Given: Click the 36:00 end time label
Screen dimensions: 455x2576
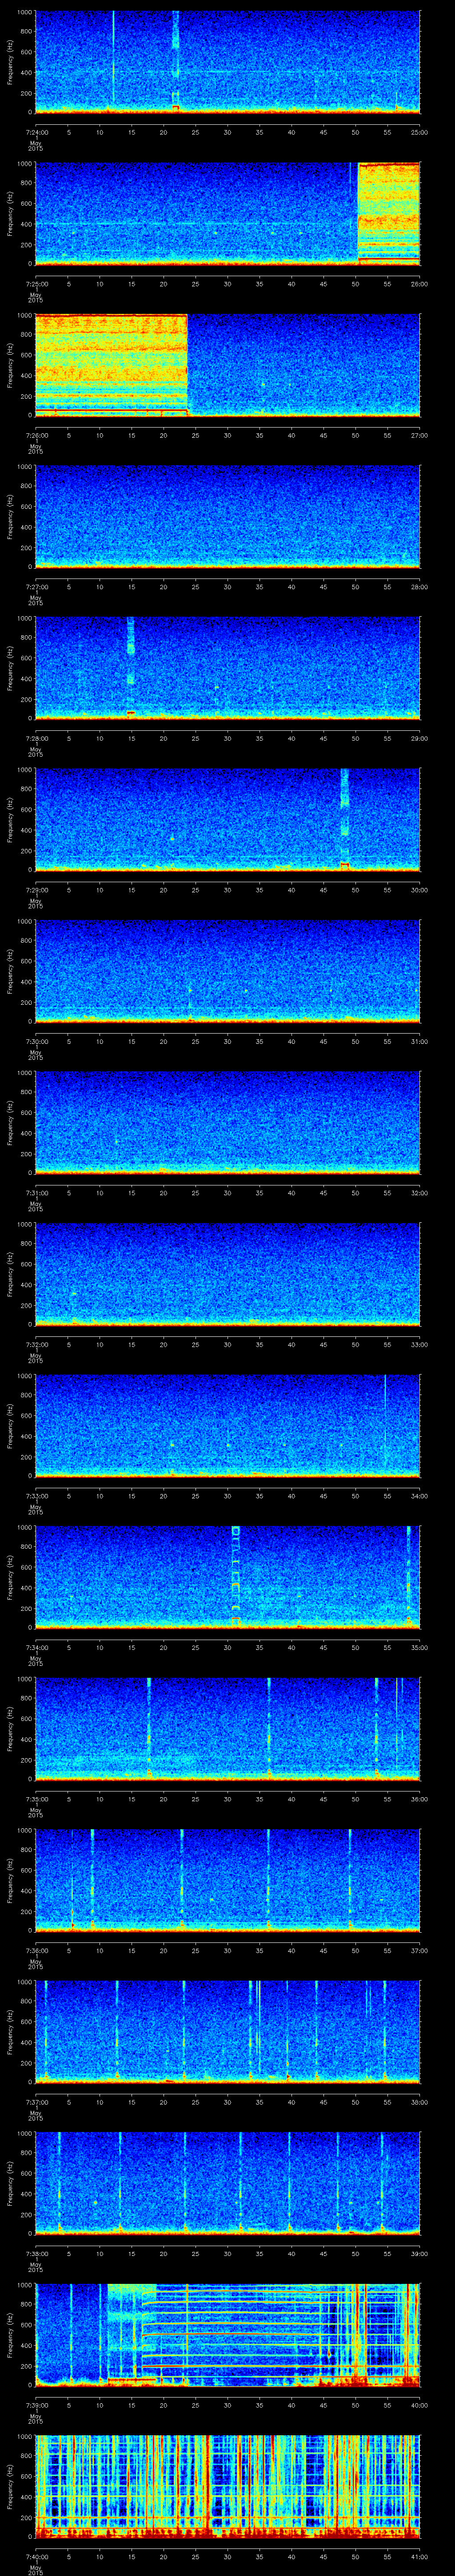Looking at the screenshot, I should pyautogui.click(x=419, y=1799).
